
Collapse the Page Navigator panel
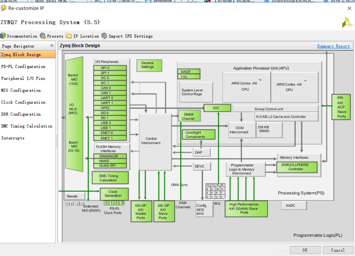click(x=52, y=45)
